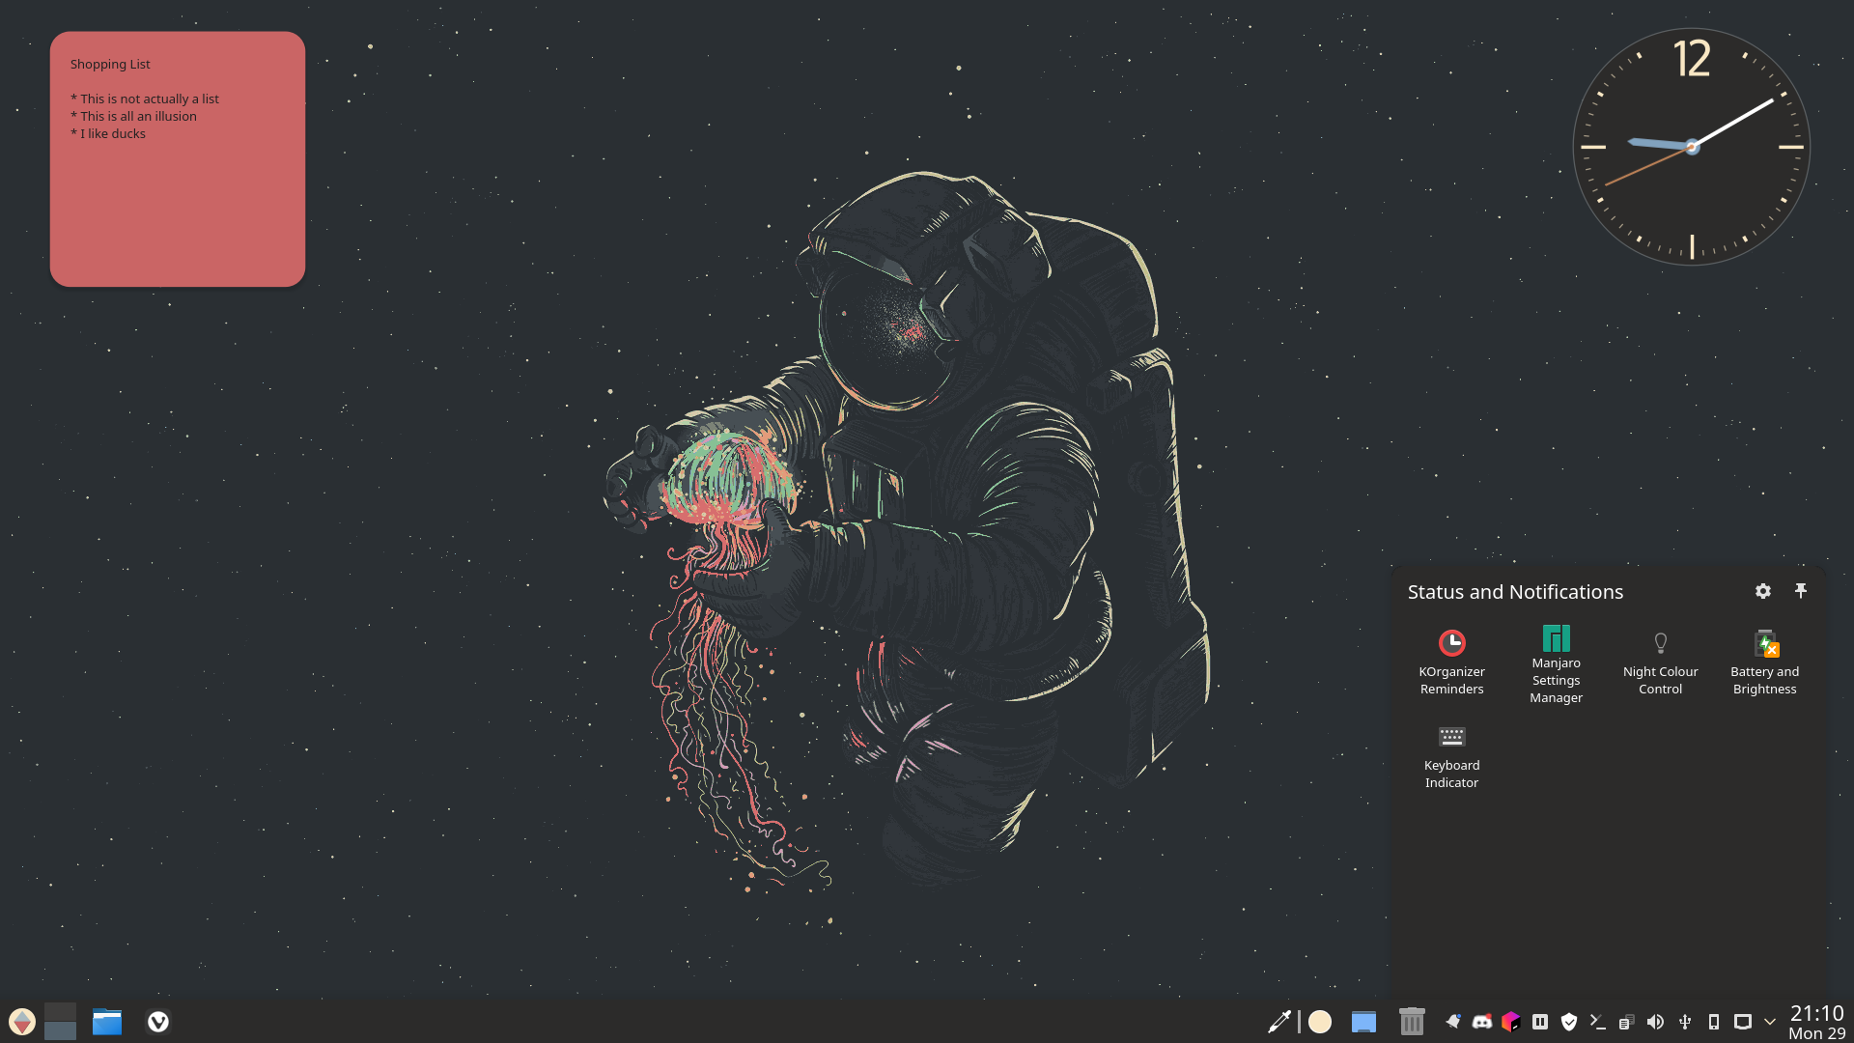This screenshot has width=1854, height=1043.
Task: Open the Trash from the panel
Action: (x=1412, y=1021)
